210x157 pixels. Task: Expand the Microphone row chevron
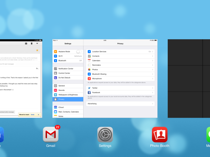(153, 78)
